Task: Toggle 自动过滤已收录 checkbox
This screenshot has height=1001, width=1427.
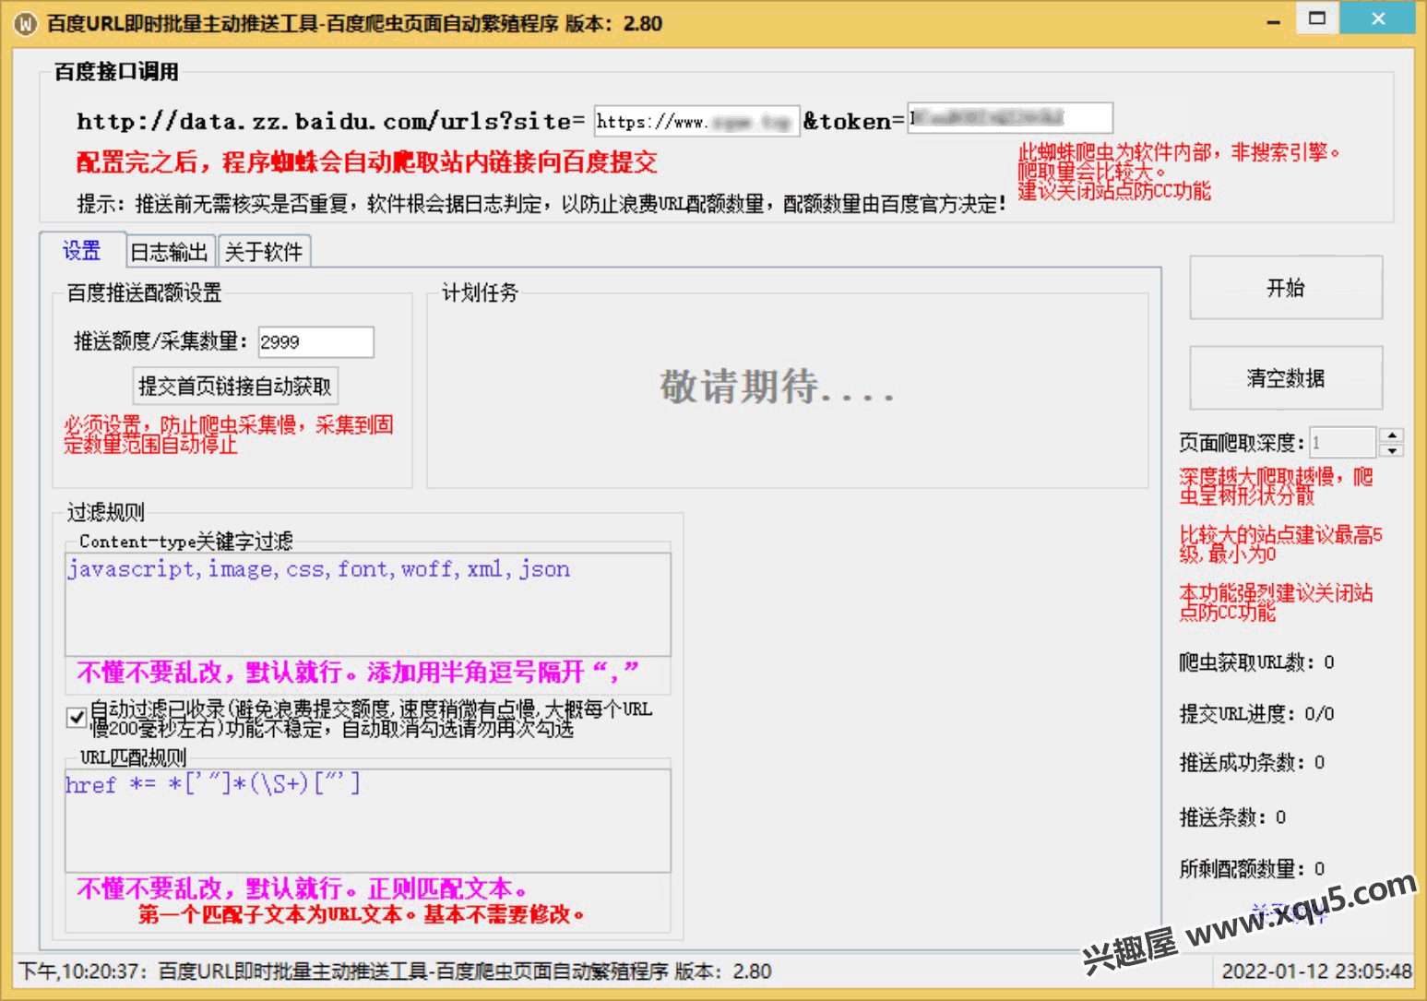Action: click(77, 717)
